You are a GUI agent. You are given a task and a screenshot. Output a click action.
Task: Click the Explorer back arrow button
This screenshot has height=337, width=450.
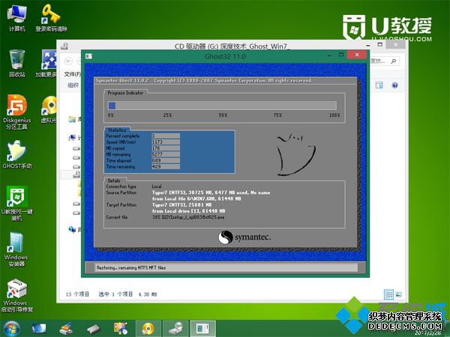point(68,61)
